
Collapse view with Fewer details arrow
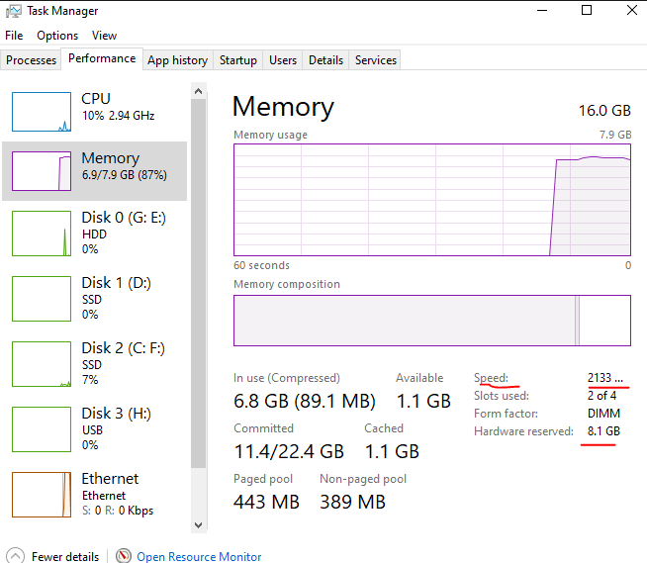(16, 555)
